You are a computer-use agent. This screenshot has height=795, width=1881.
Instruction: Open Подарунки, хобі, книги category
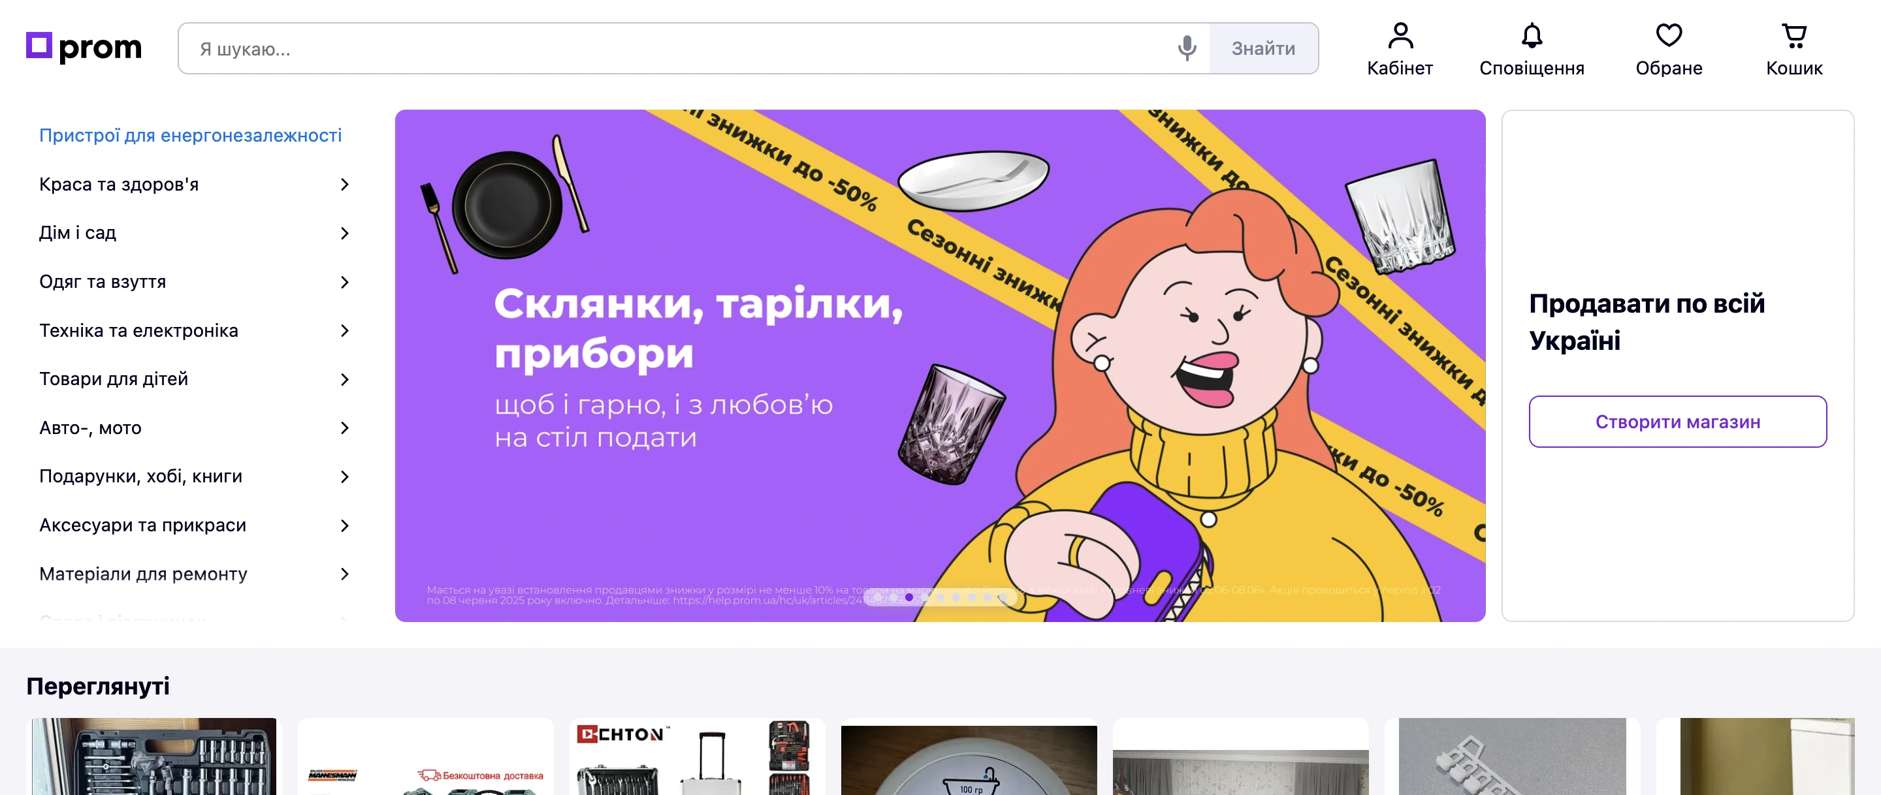(x=140, y=476)
